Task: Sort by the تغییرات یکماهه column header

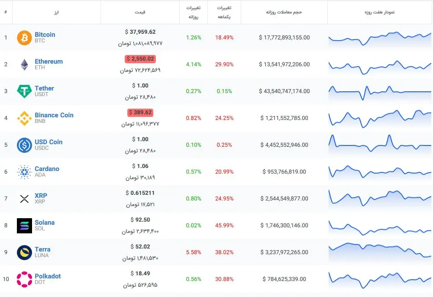Action: point(224,12)
